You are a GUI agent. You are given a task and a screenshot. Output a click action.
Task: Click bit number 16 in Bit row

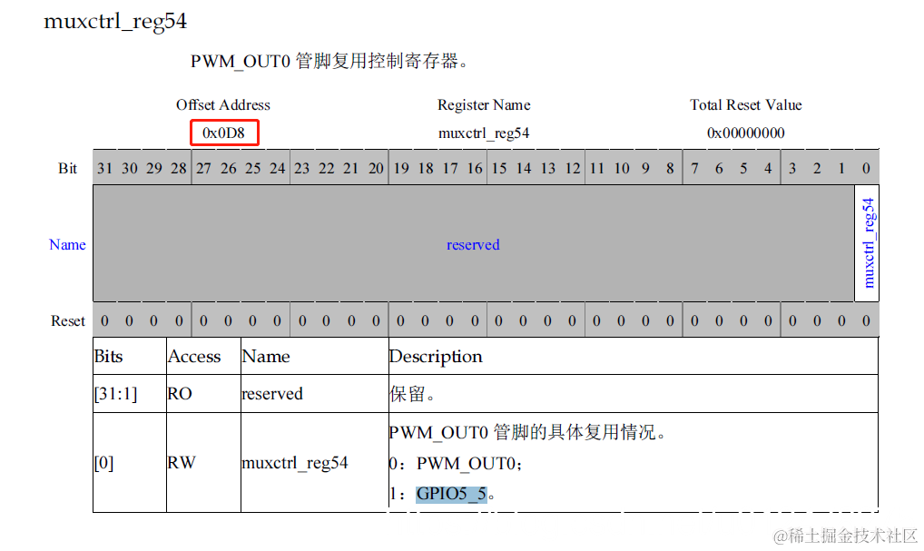(x=475, y=169)
